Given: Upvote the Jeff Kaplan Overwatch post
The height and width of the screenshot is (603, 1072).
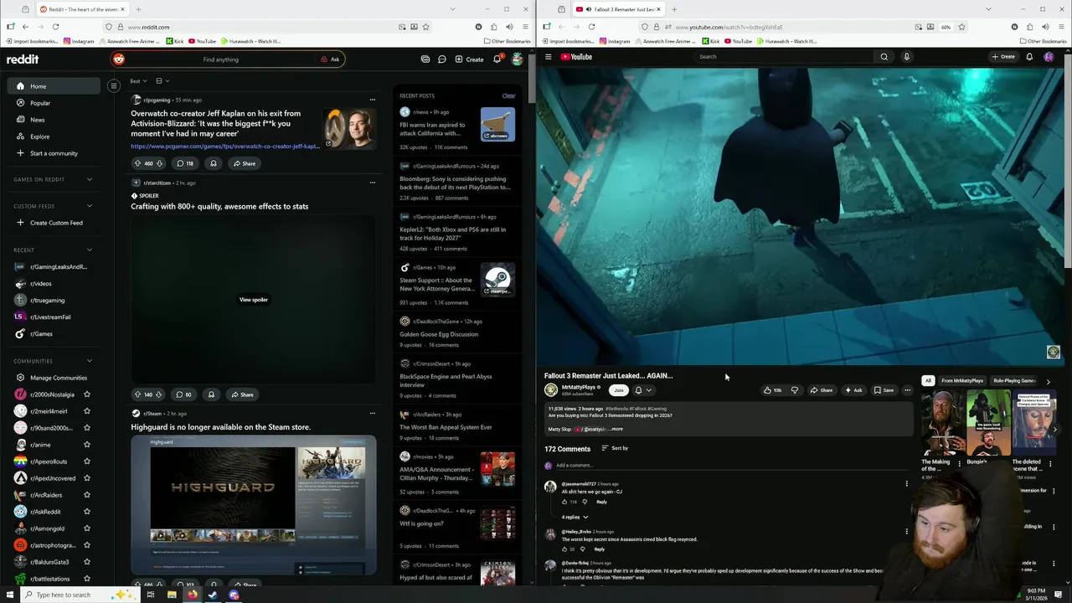Looking at the screenshot, I should pyautogui.click(x=137, y=163).
